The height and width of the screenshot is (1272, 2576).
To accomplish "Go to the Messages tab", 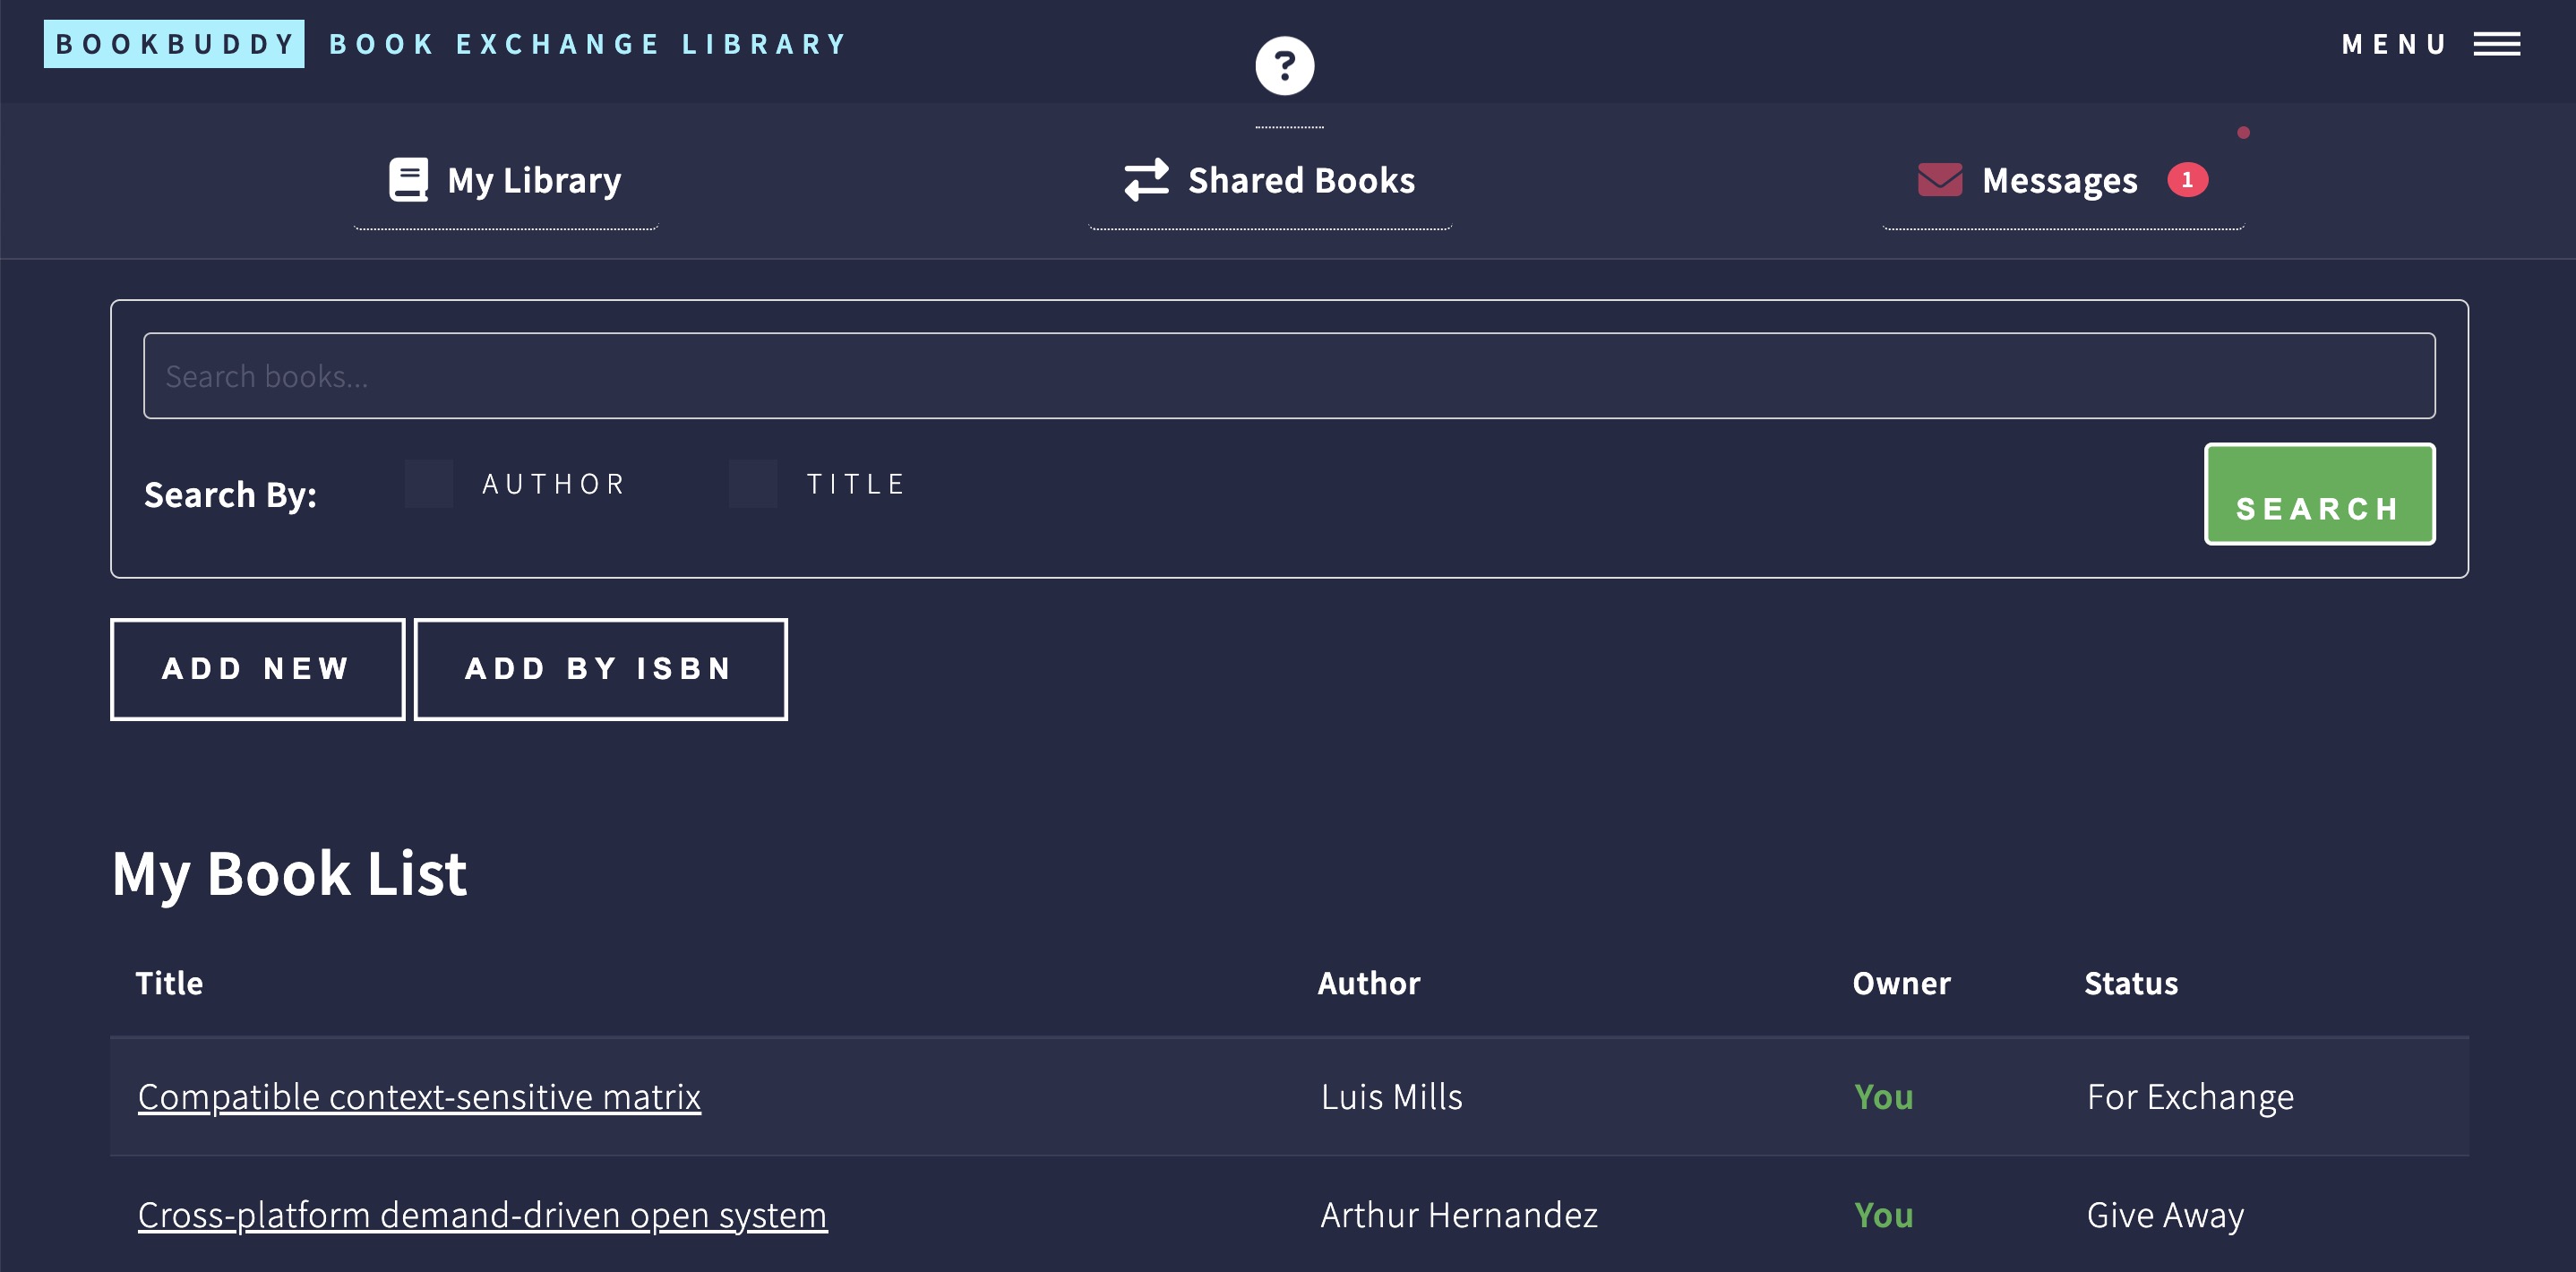I will click(2059, 181).
